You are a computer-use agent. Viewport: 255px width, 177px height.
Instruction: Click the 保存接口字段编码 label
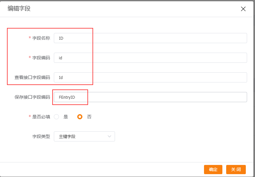tap(32, 97)
